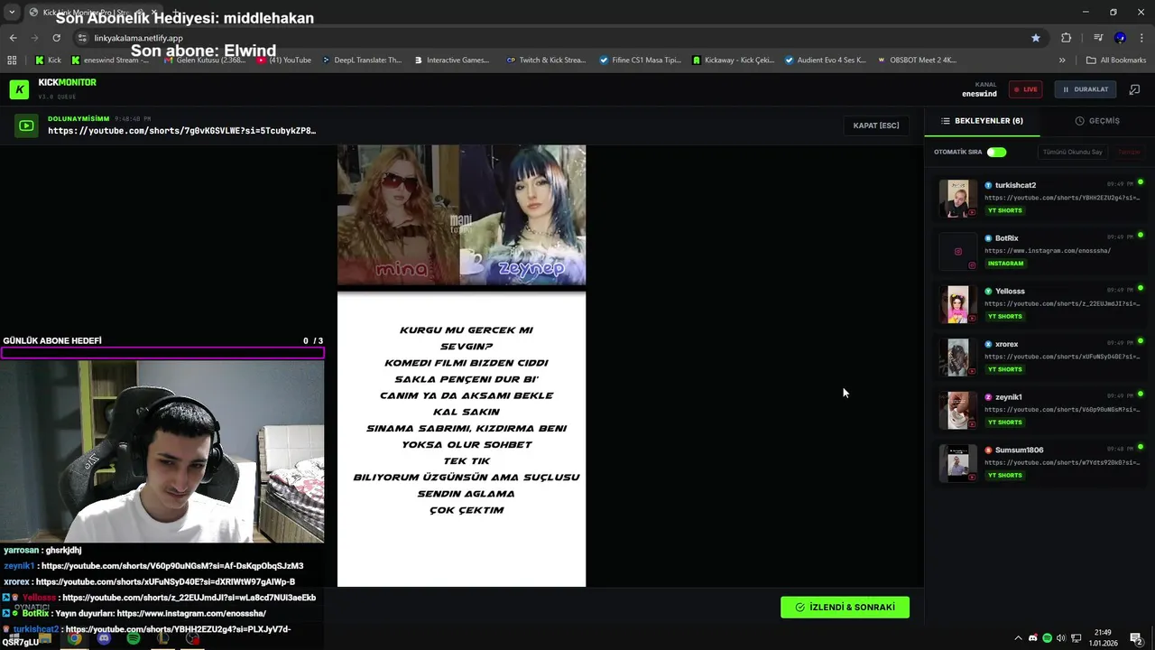Click YT SHORTS tag on xrorex item
The width and height of the screenshot is (1155, 650).
pyautogui.click(x=1004, y=369)
